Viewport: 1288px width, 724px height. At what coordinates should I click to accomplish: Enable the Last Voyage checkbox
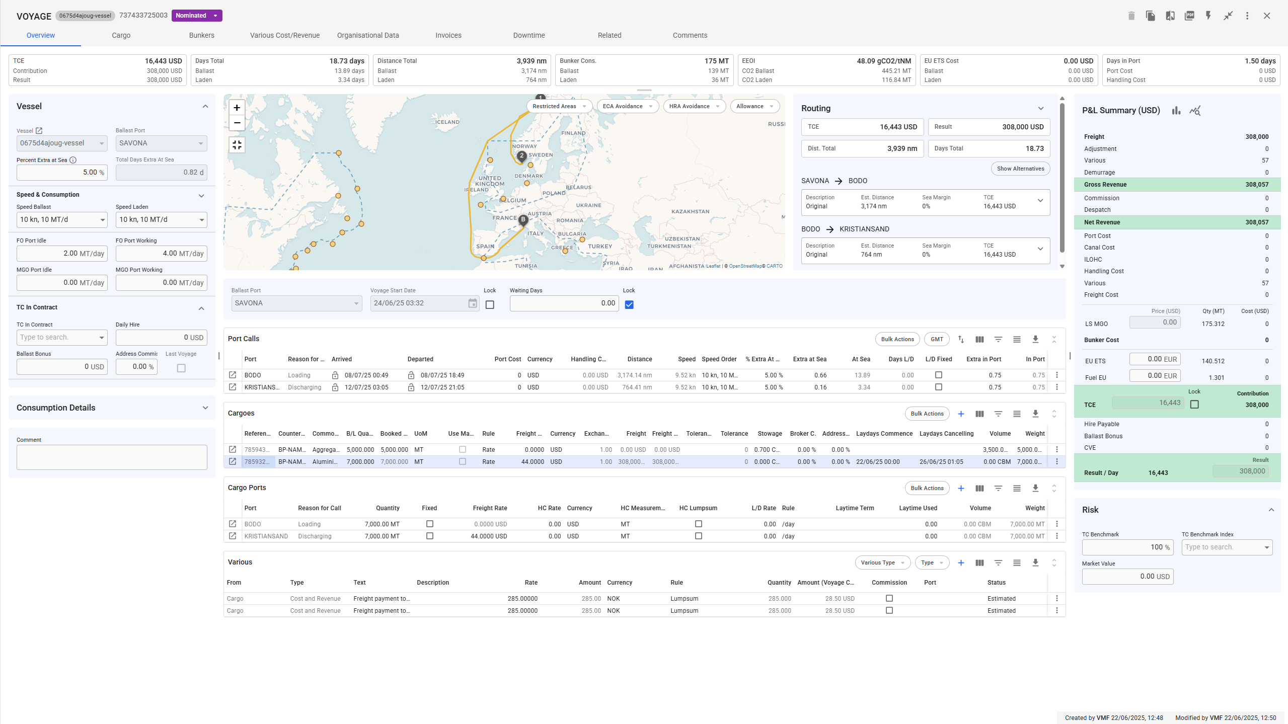(181, 368)
